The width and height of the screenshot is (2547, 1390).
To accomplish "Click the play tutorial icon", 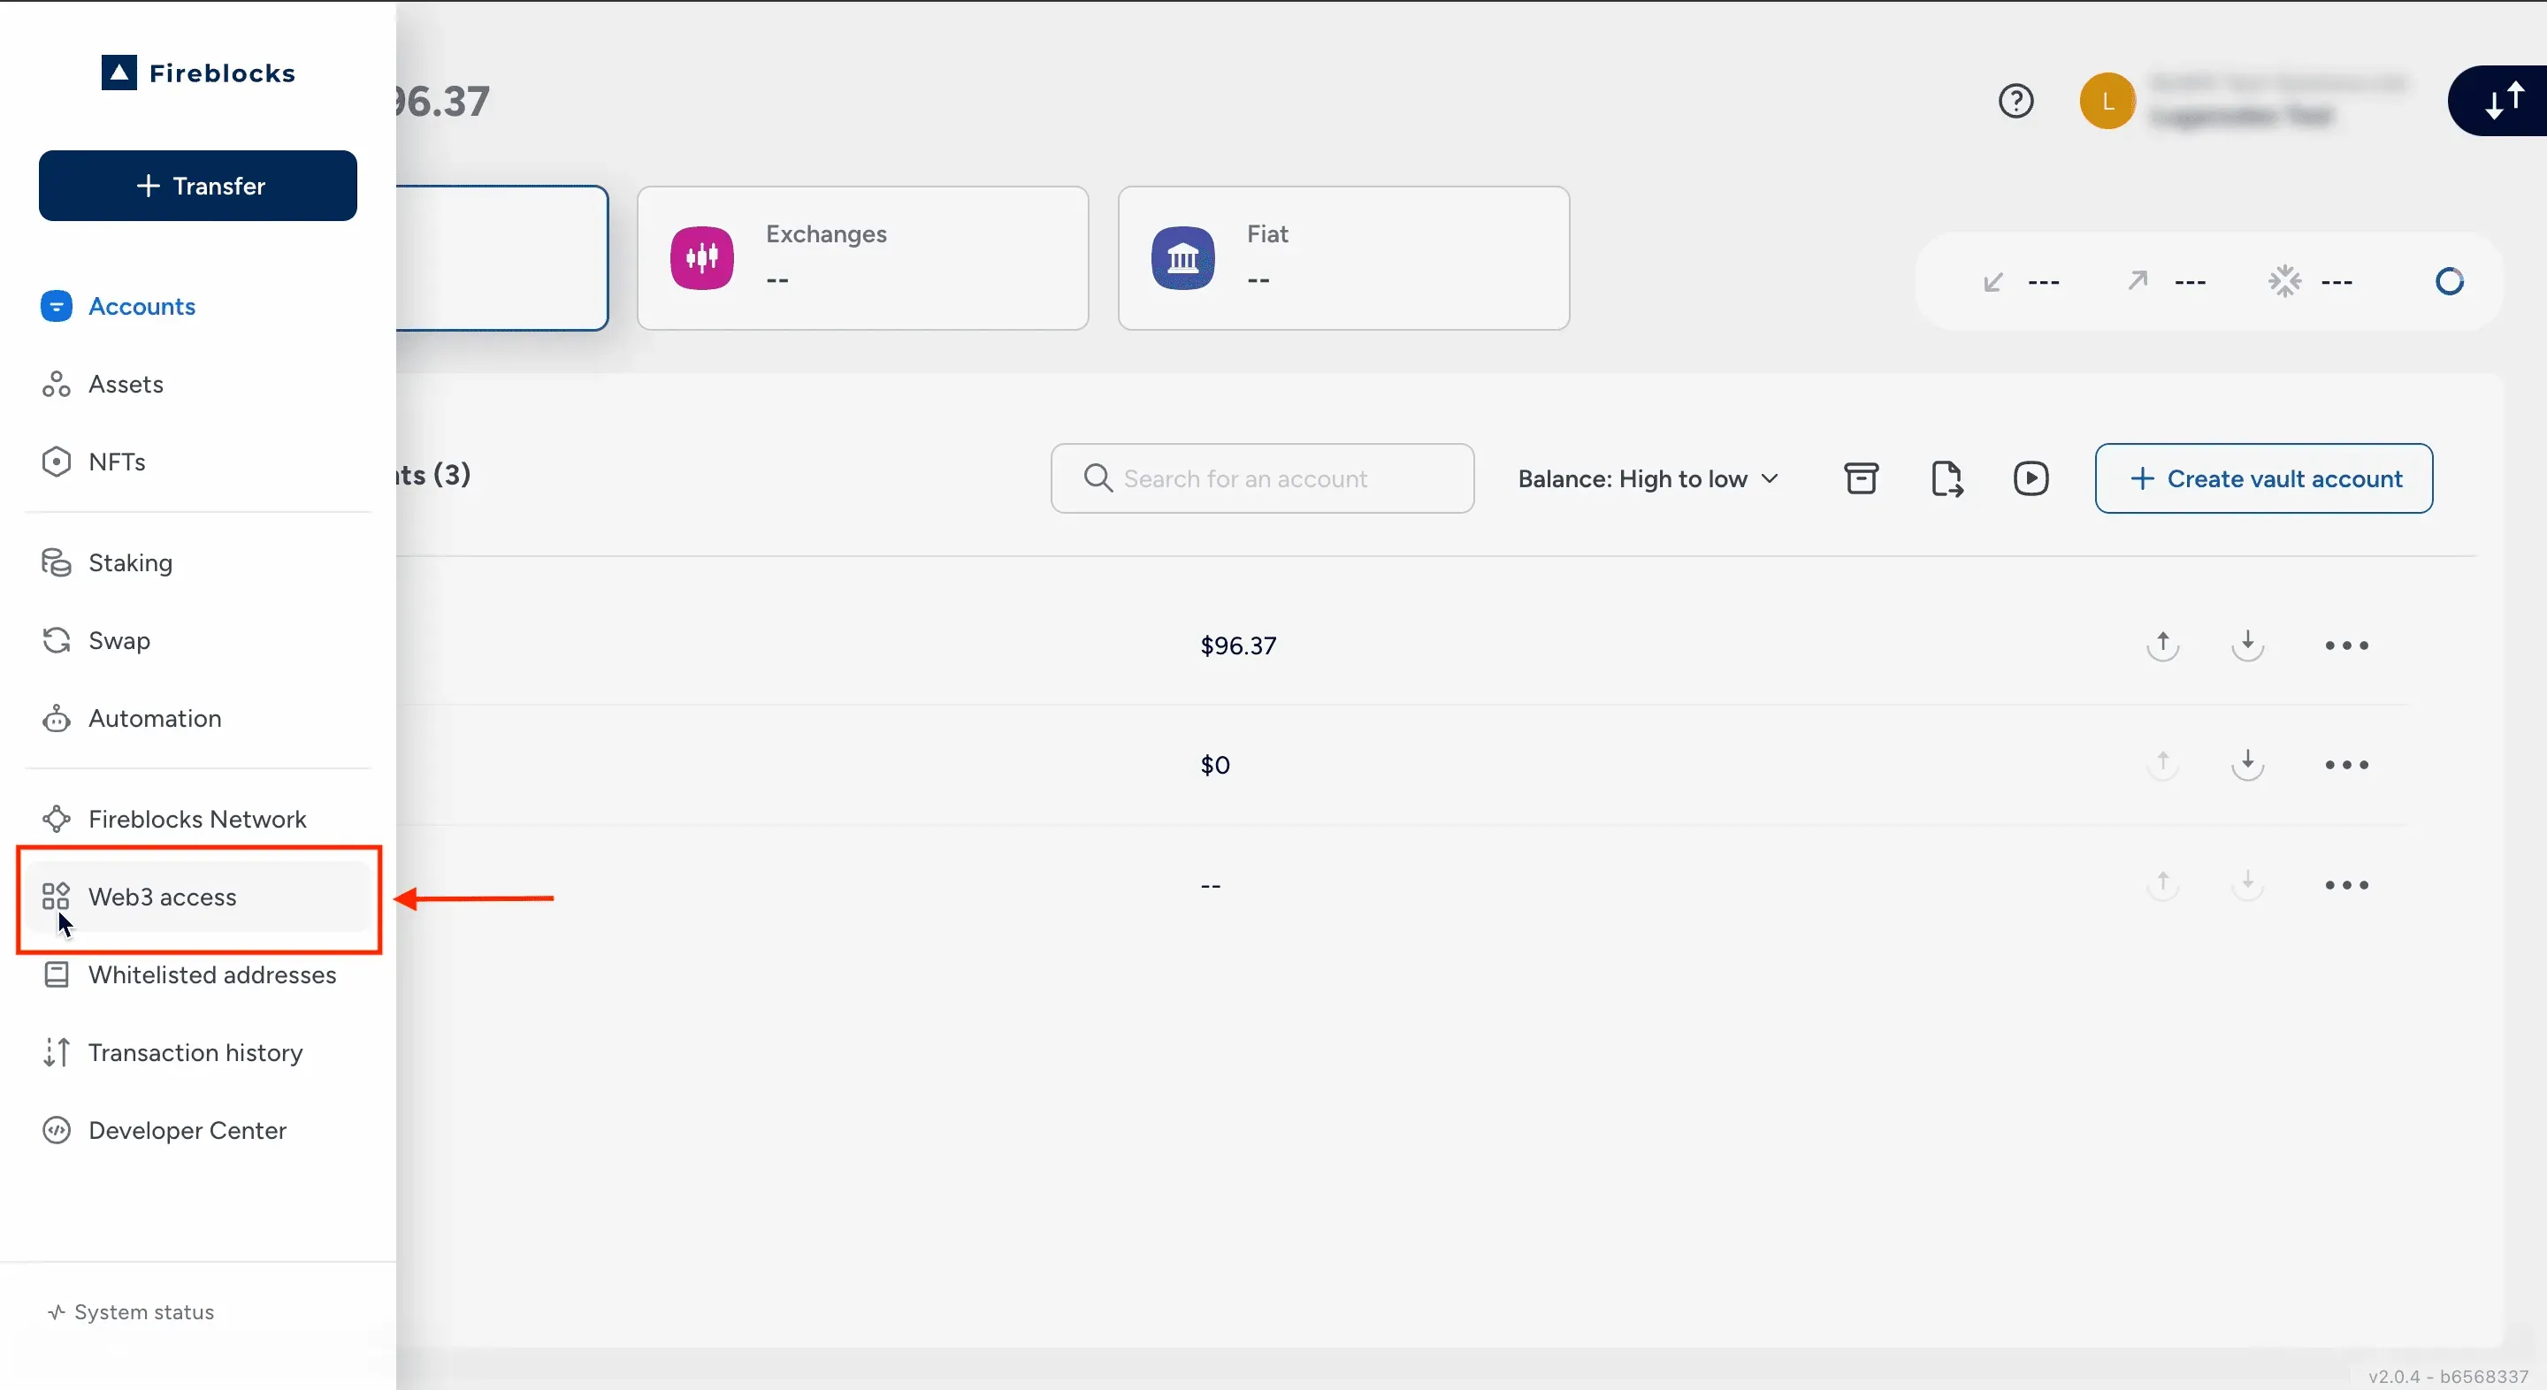I will coord(2031,478).
